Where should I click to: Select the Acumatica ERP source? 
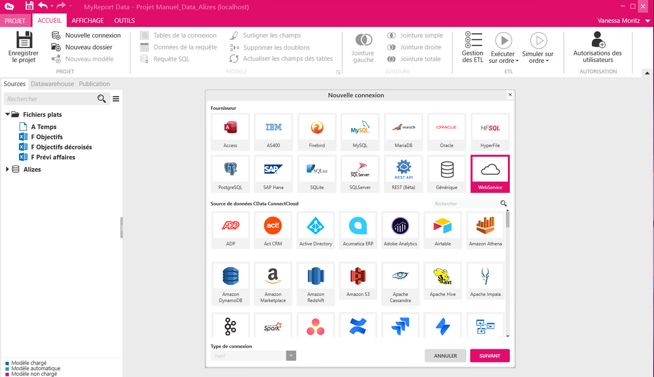point(358,230)
